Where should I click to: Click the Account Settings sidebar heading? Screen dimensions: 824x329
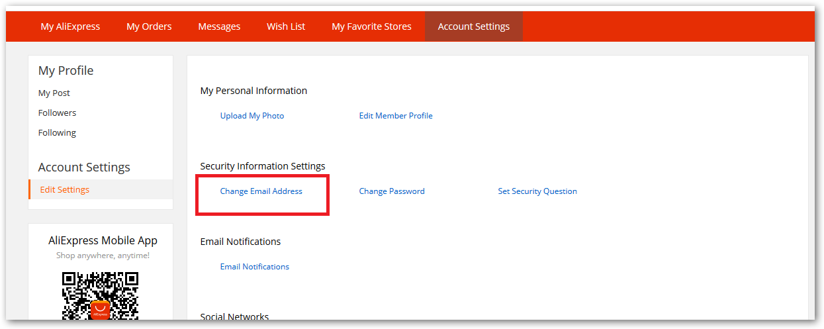pyautogui.click(x=84, y=167)
